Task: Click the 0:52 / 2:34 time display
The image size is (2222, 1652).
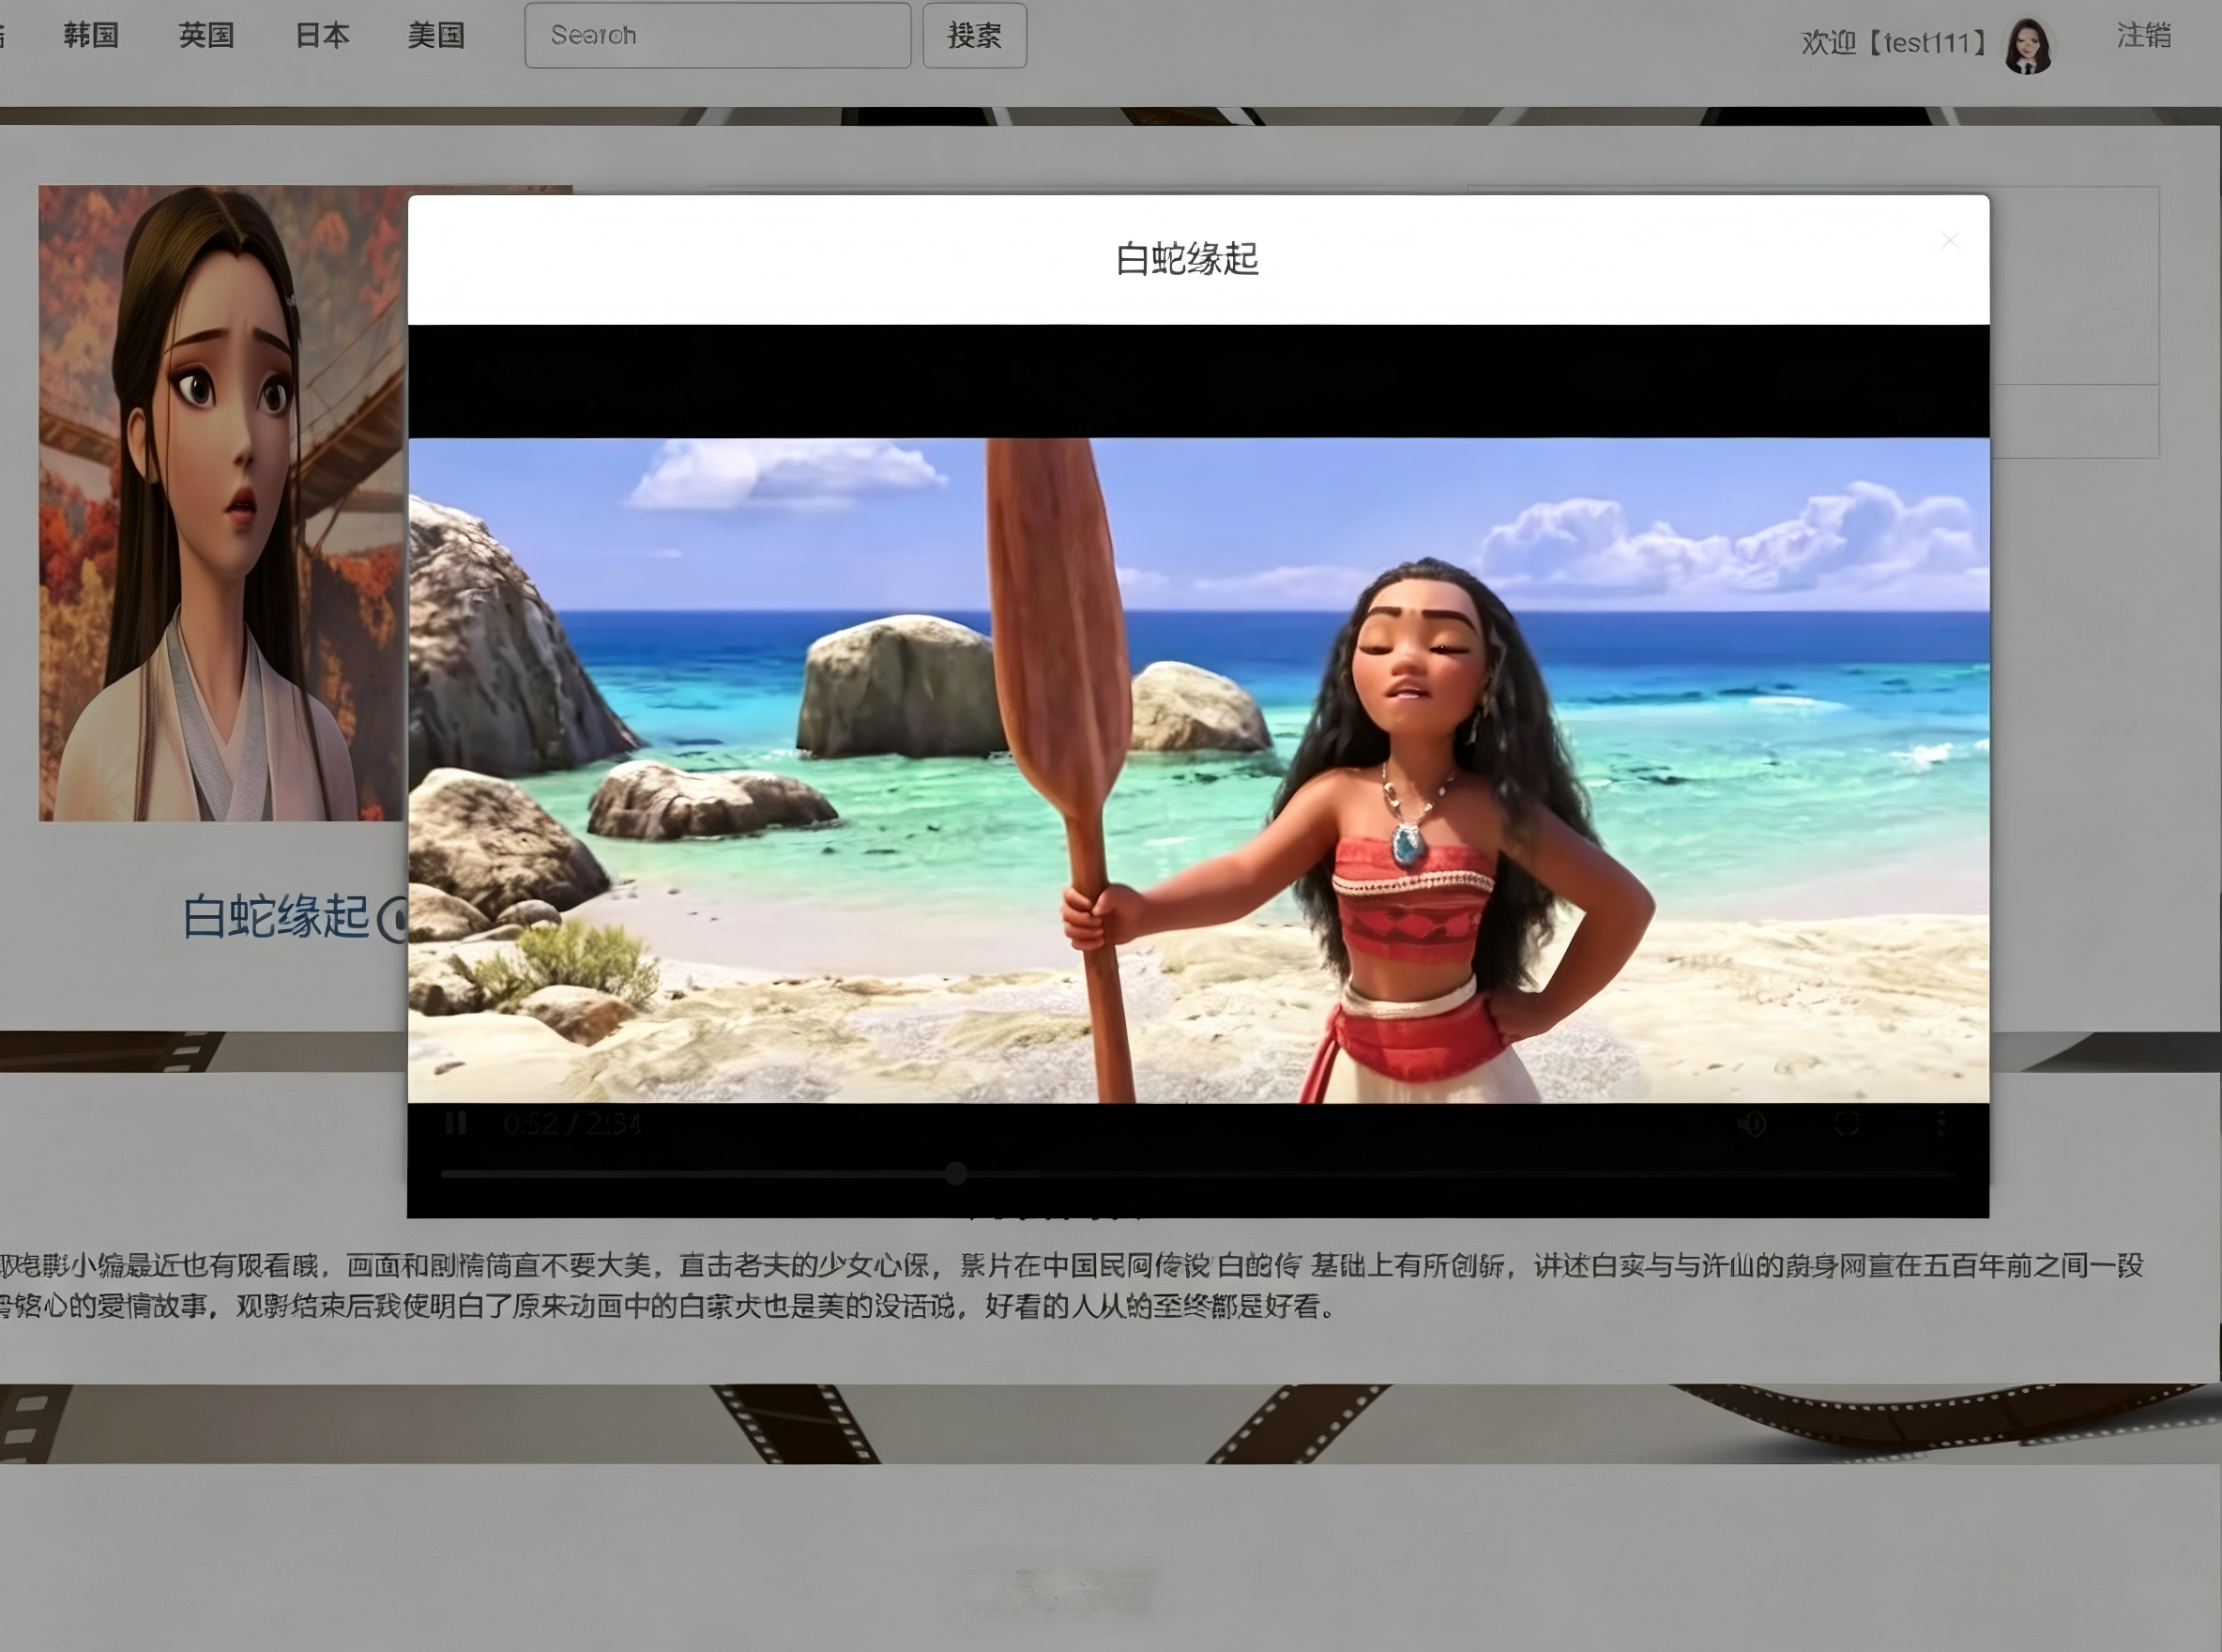Action: 571,1124
